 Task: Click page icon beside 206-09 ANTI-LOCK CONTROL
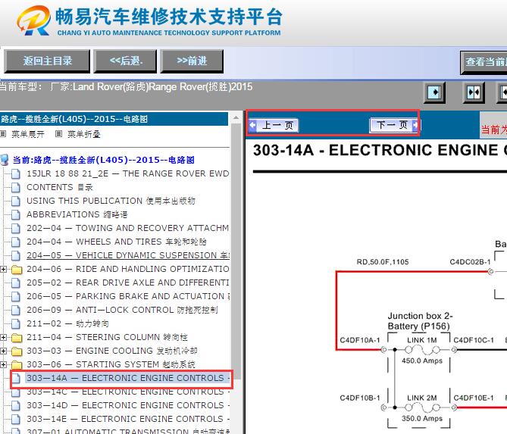pyautogui.click(x=15, y=311)
